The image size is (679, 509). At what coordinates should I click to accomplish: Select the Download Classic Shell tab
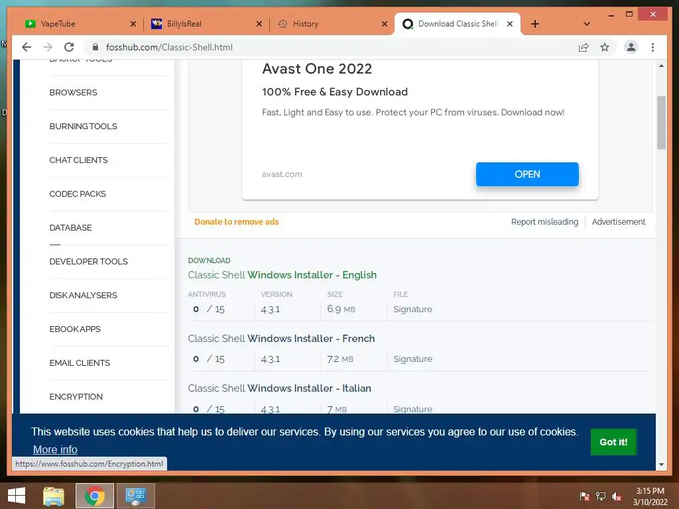point(457,24)
